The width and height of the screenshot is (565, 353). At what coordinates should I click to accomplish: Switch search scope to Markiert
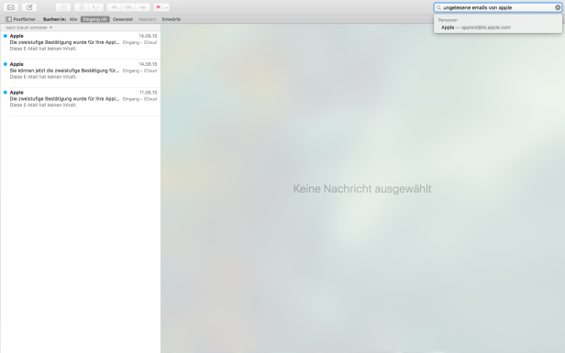point(148,19)
